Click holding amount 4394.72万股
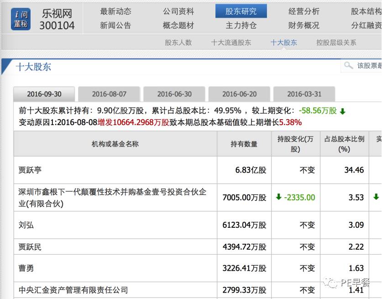This screenshot has height=299, width=382. (244, 247)
